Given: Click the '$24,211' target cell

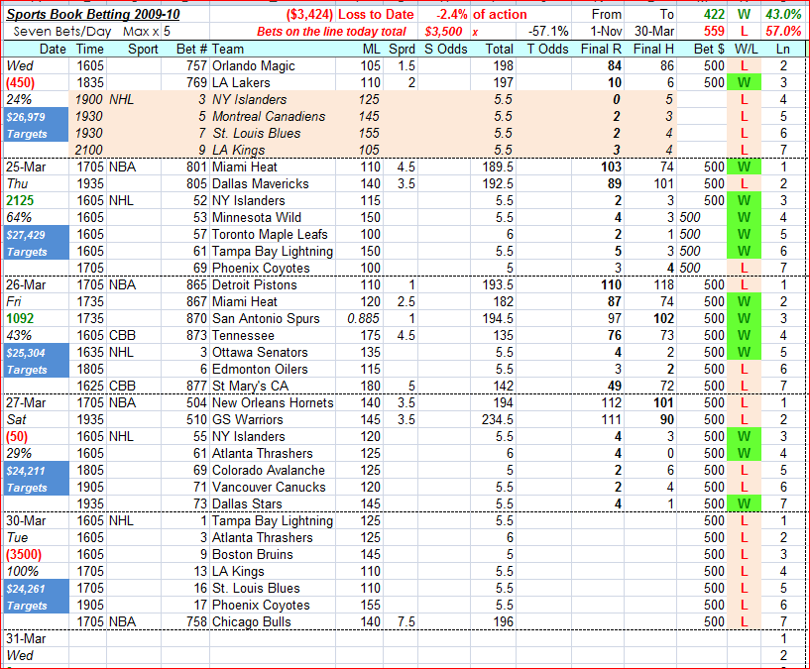Looking at the screenshot, I should [x=36, y=471].
